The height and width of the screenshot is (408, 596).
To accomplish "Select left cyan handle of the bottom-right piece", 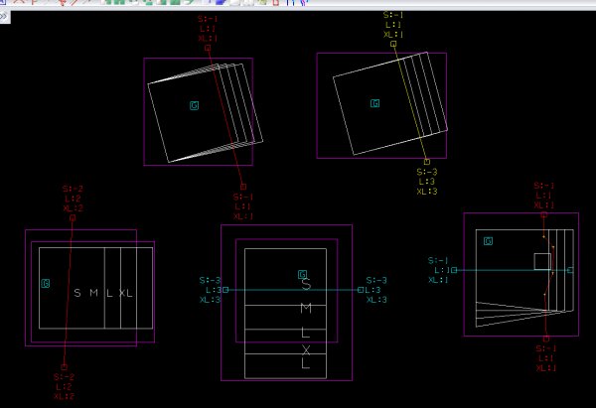I will pos(454,270).
